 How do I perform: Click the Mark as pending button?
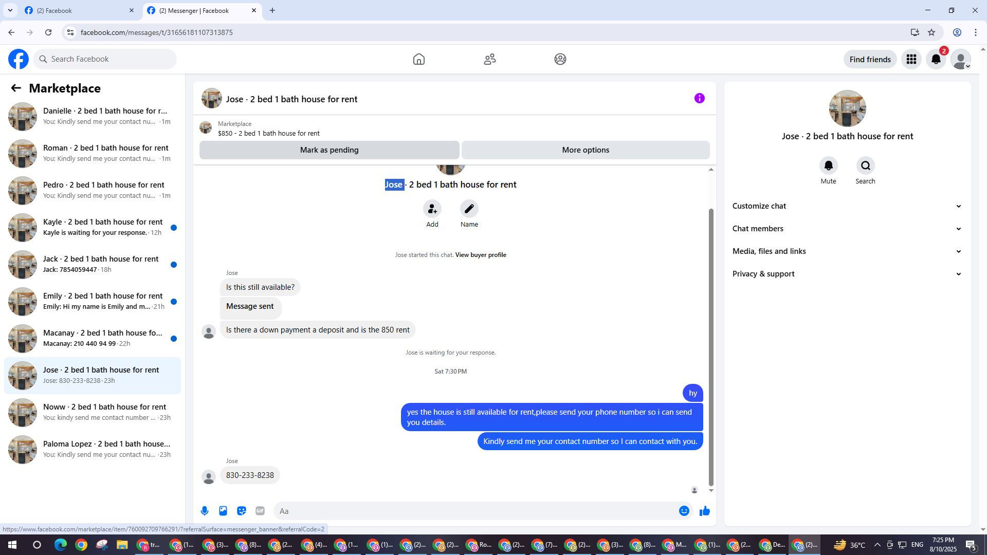(x=329, y=150)
